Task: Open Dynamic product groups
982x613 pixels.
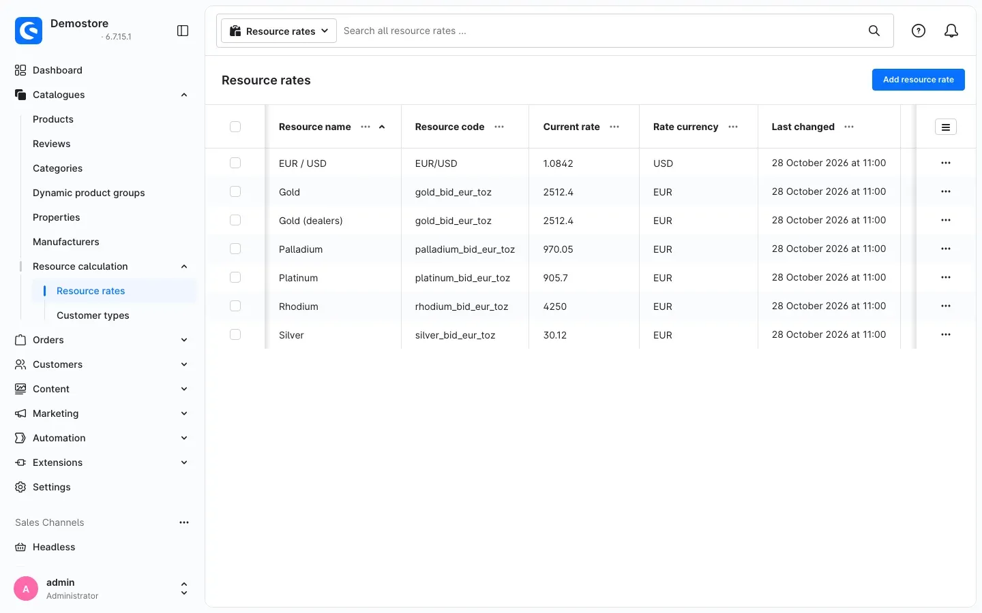Action: pyautogui.click(x=89, y=193)
